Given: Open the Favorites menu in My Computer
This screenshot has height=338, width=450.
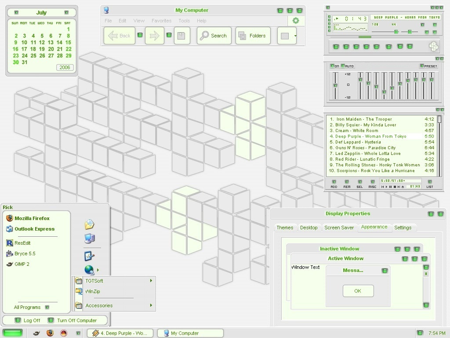Looking at the screenshot, I should (162, 21).
